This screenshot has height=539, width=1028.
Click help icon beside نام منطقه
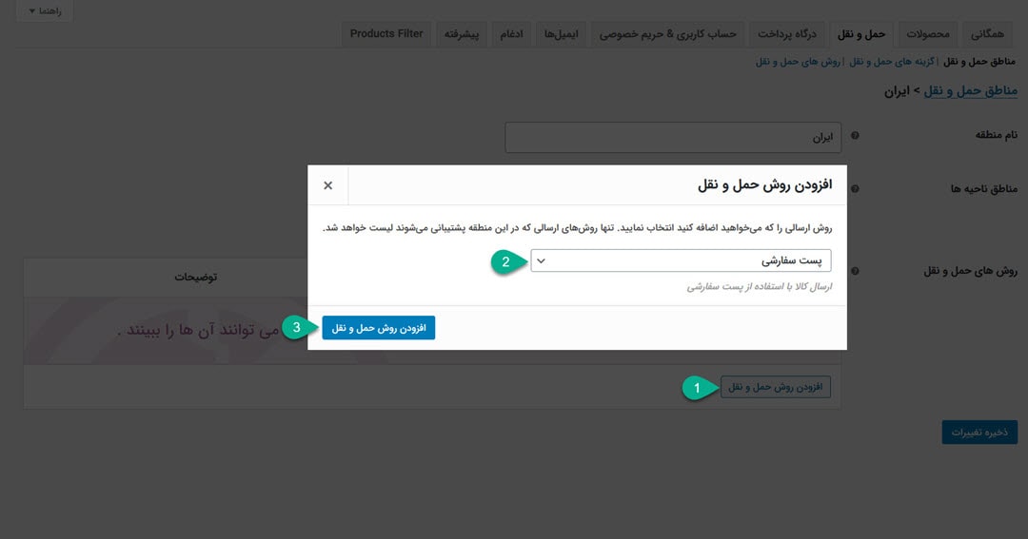click(x=855, y=136)
